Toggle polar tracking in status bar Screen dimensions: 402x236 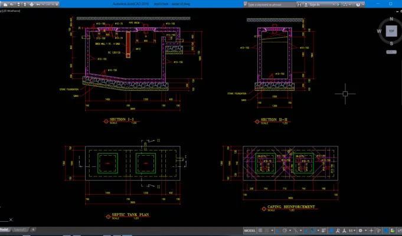[x=285, y=230]
